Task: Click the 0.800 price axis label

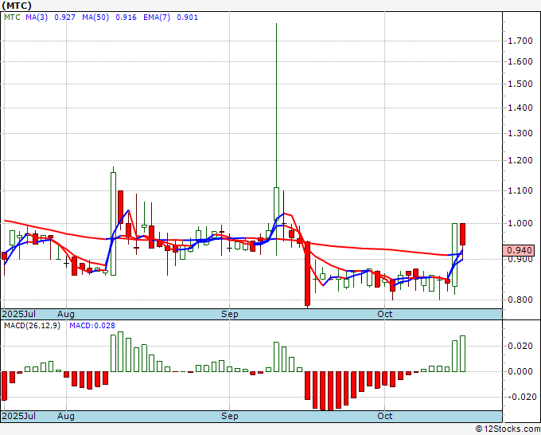Action: click(x=520, y=300)
